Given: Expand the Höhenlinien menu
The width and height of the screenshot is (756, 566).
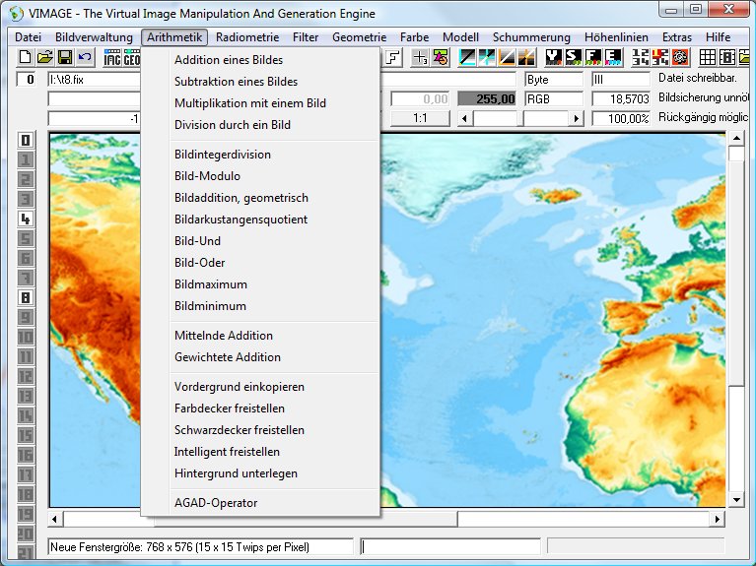Looking at the screenshot, I should [617, 37].
